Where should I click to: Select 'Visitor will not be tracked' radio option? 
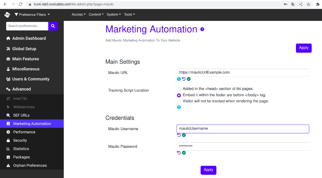(x=179, y=102)
